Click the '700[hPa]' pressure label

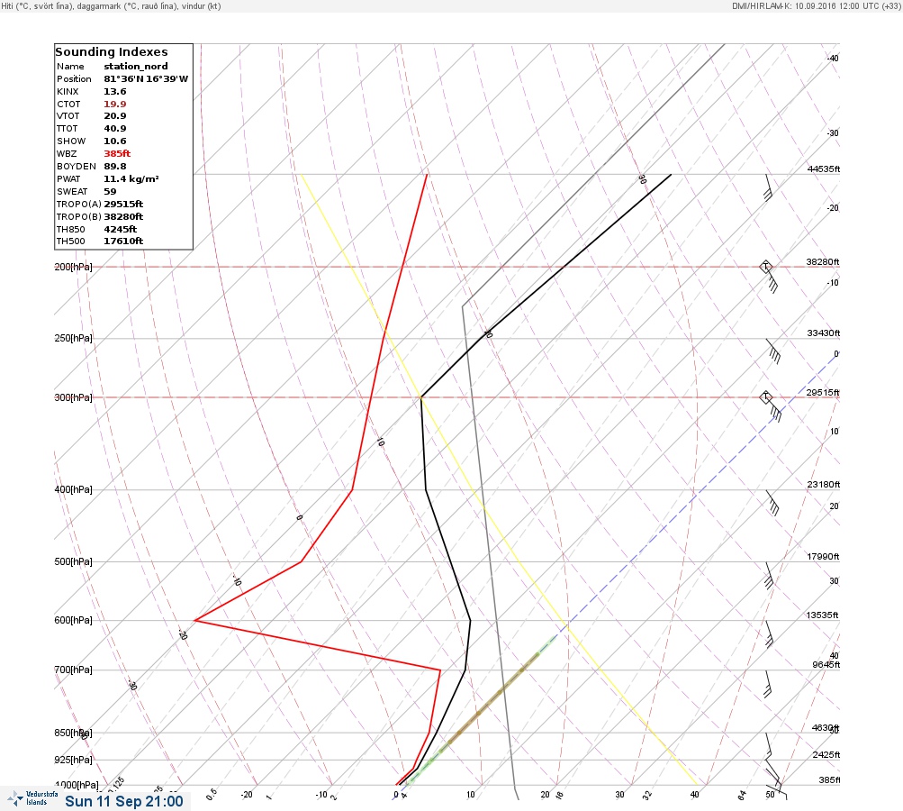pyautogui.click(x=73, y=670)
